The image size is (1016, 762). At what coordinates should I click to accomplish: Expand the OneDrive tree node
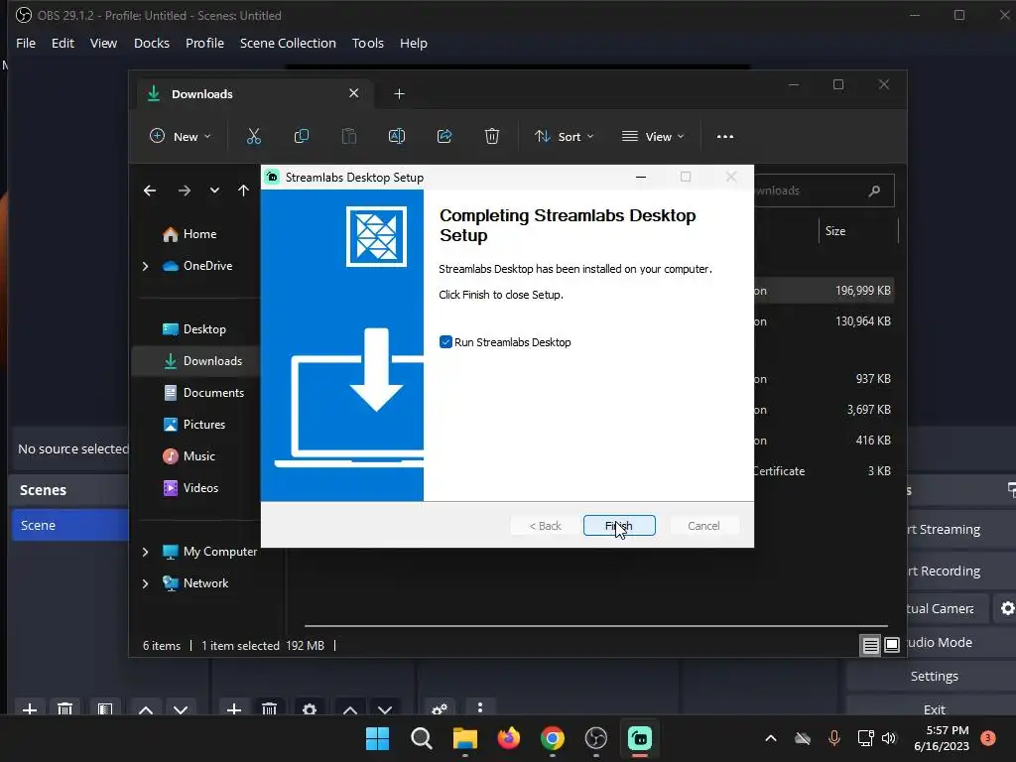point(145,266)
